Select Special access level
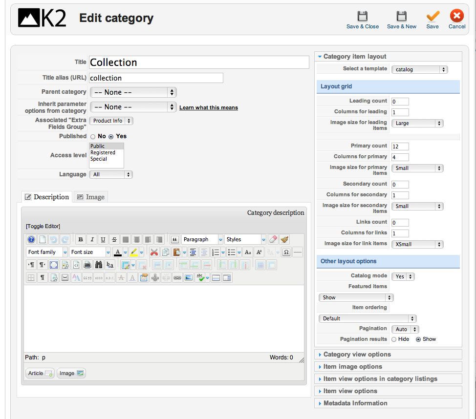The width and height of the screenshot is (476, 419). pos(106,159)
